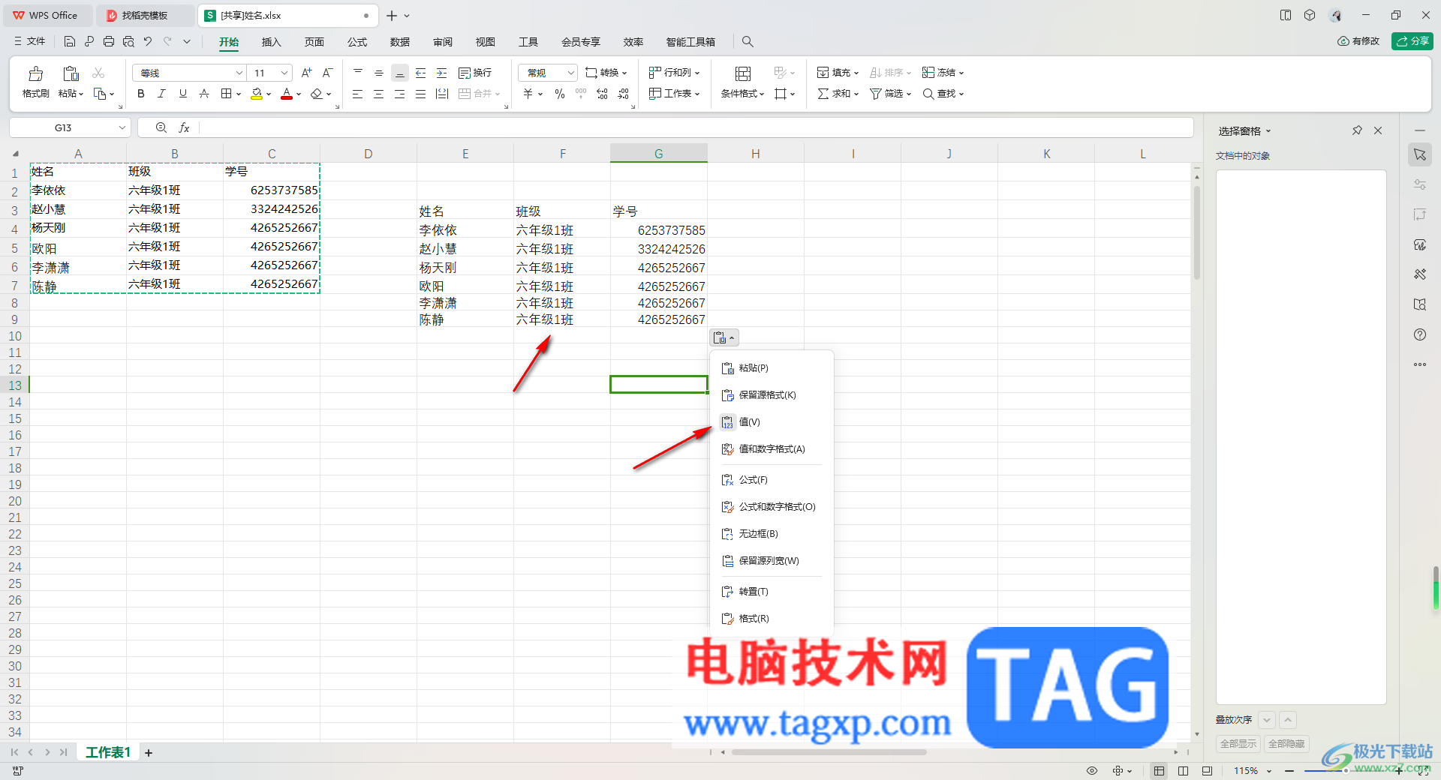Click the borders icon
The image size is (1441, 780).
tap(226, 94)
